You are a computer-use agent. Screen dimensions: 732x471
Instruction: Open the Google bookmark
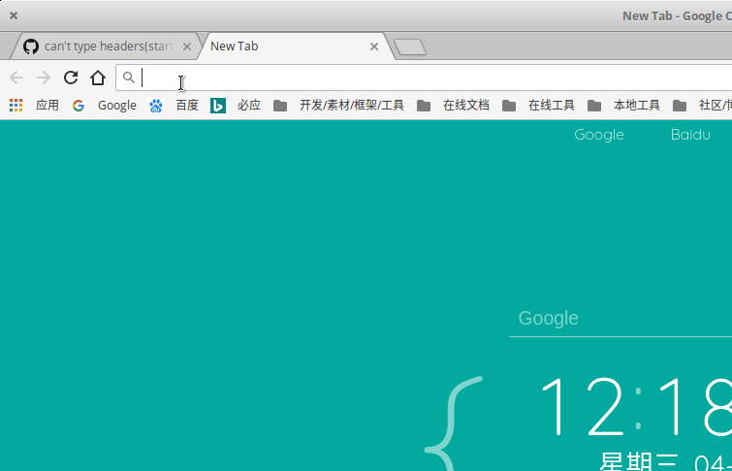116,106
